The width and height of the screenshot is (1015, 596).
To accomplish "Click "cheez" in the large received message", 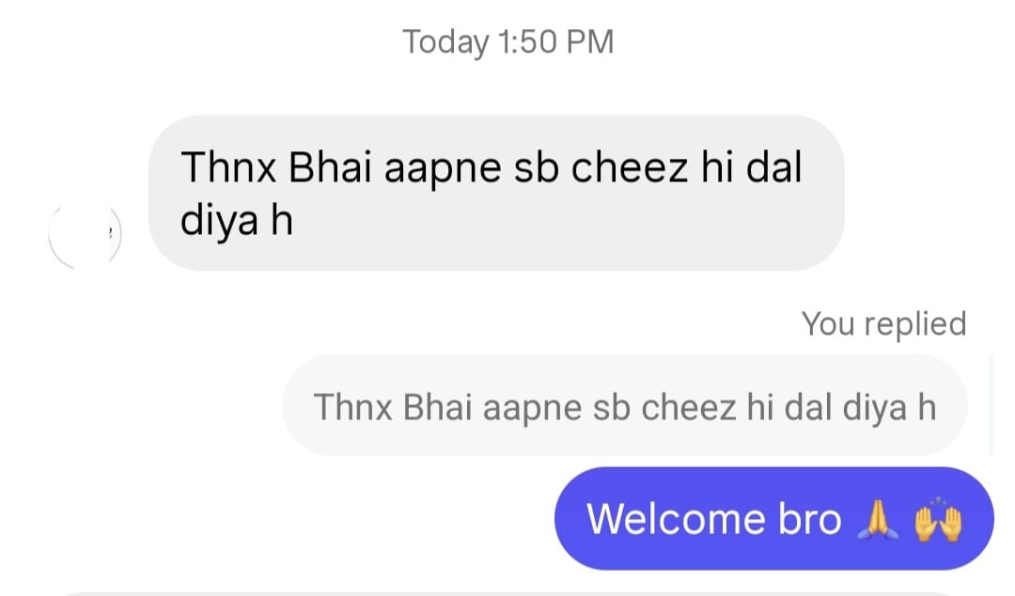I will pos(629,167).
